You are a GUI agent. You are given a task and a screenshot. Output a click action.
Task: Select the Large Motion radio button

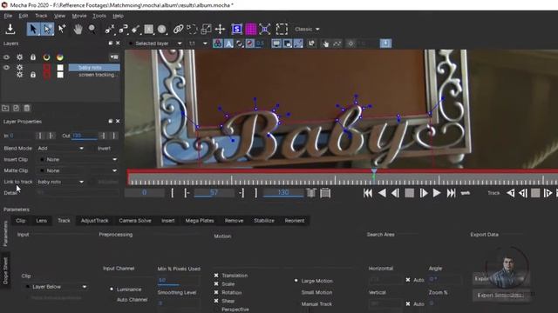coord(296,281)
